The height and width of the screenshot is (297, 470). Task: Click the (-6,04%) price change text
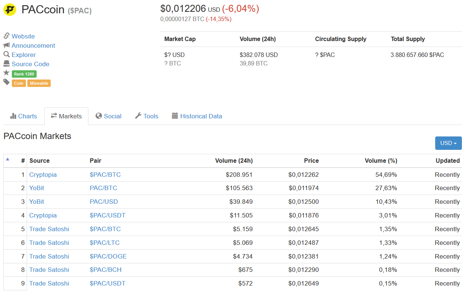[x=240, y=9]
